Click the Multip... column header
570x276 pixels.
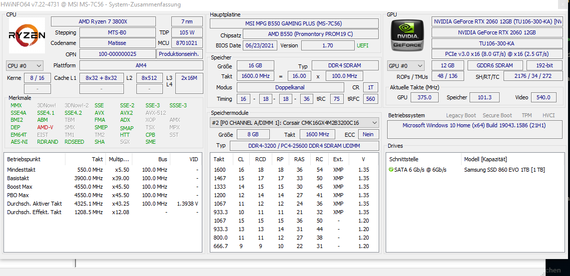click(119, 159)
